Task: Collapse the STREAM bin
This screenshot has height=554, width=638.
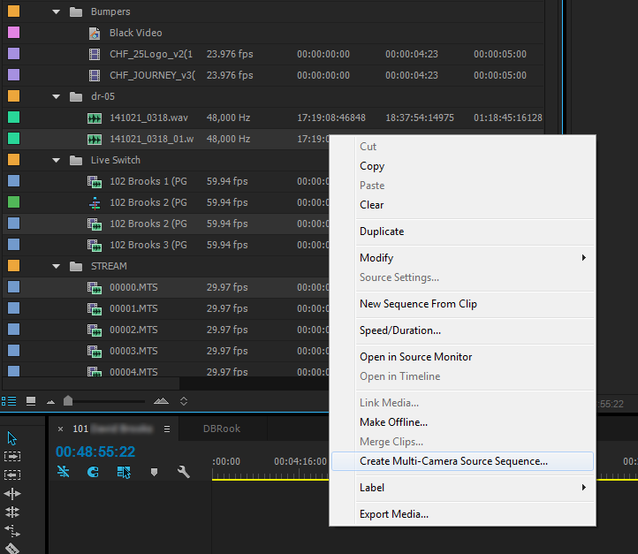Action: tap(57, 266)
